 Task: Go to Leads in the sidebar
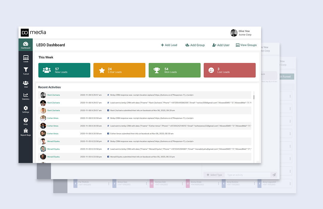[x=26, y=59]
